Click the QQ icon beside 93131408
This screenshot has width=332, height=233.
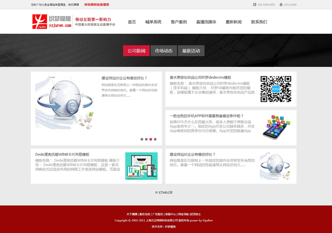click(281, 4)
